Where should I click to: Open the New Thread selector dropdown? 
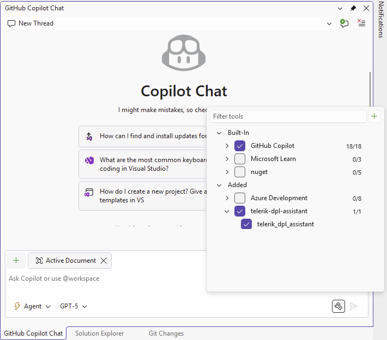(x=329, y=23)
